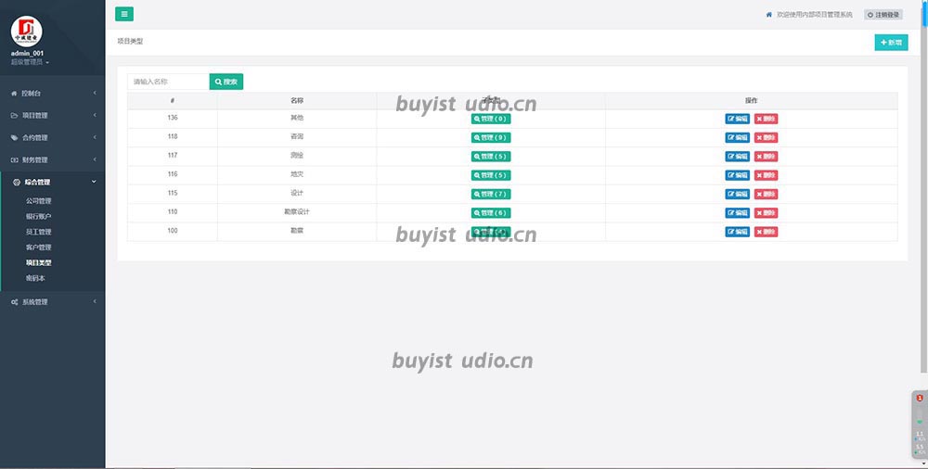This screenshot has width=928, height=469.
Task: Expand the 项目管理 sidebar menu
Action: pyautogui.click(x=52, y=116)
